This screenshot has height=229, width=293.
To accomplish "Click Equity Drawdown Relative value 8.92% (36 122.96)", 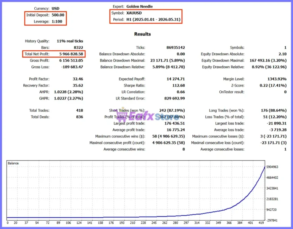I will [x=269, y=67].
